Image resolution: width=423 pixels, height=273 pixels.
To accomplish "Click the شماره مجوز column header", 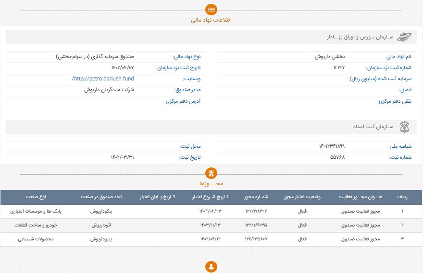I will point(256,197).
